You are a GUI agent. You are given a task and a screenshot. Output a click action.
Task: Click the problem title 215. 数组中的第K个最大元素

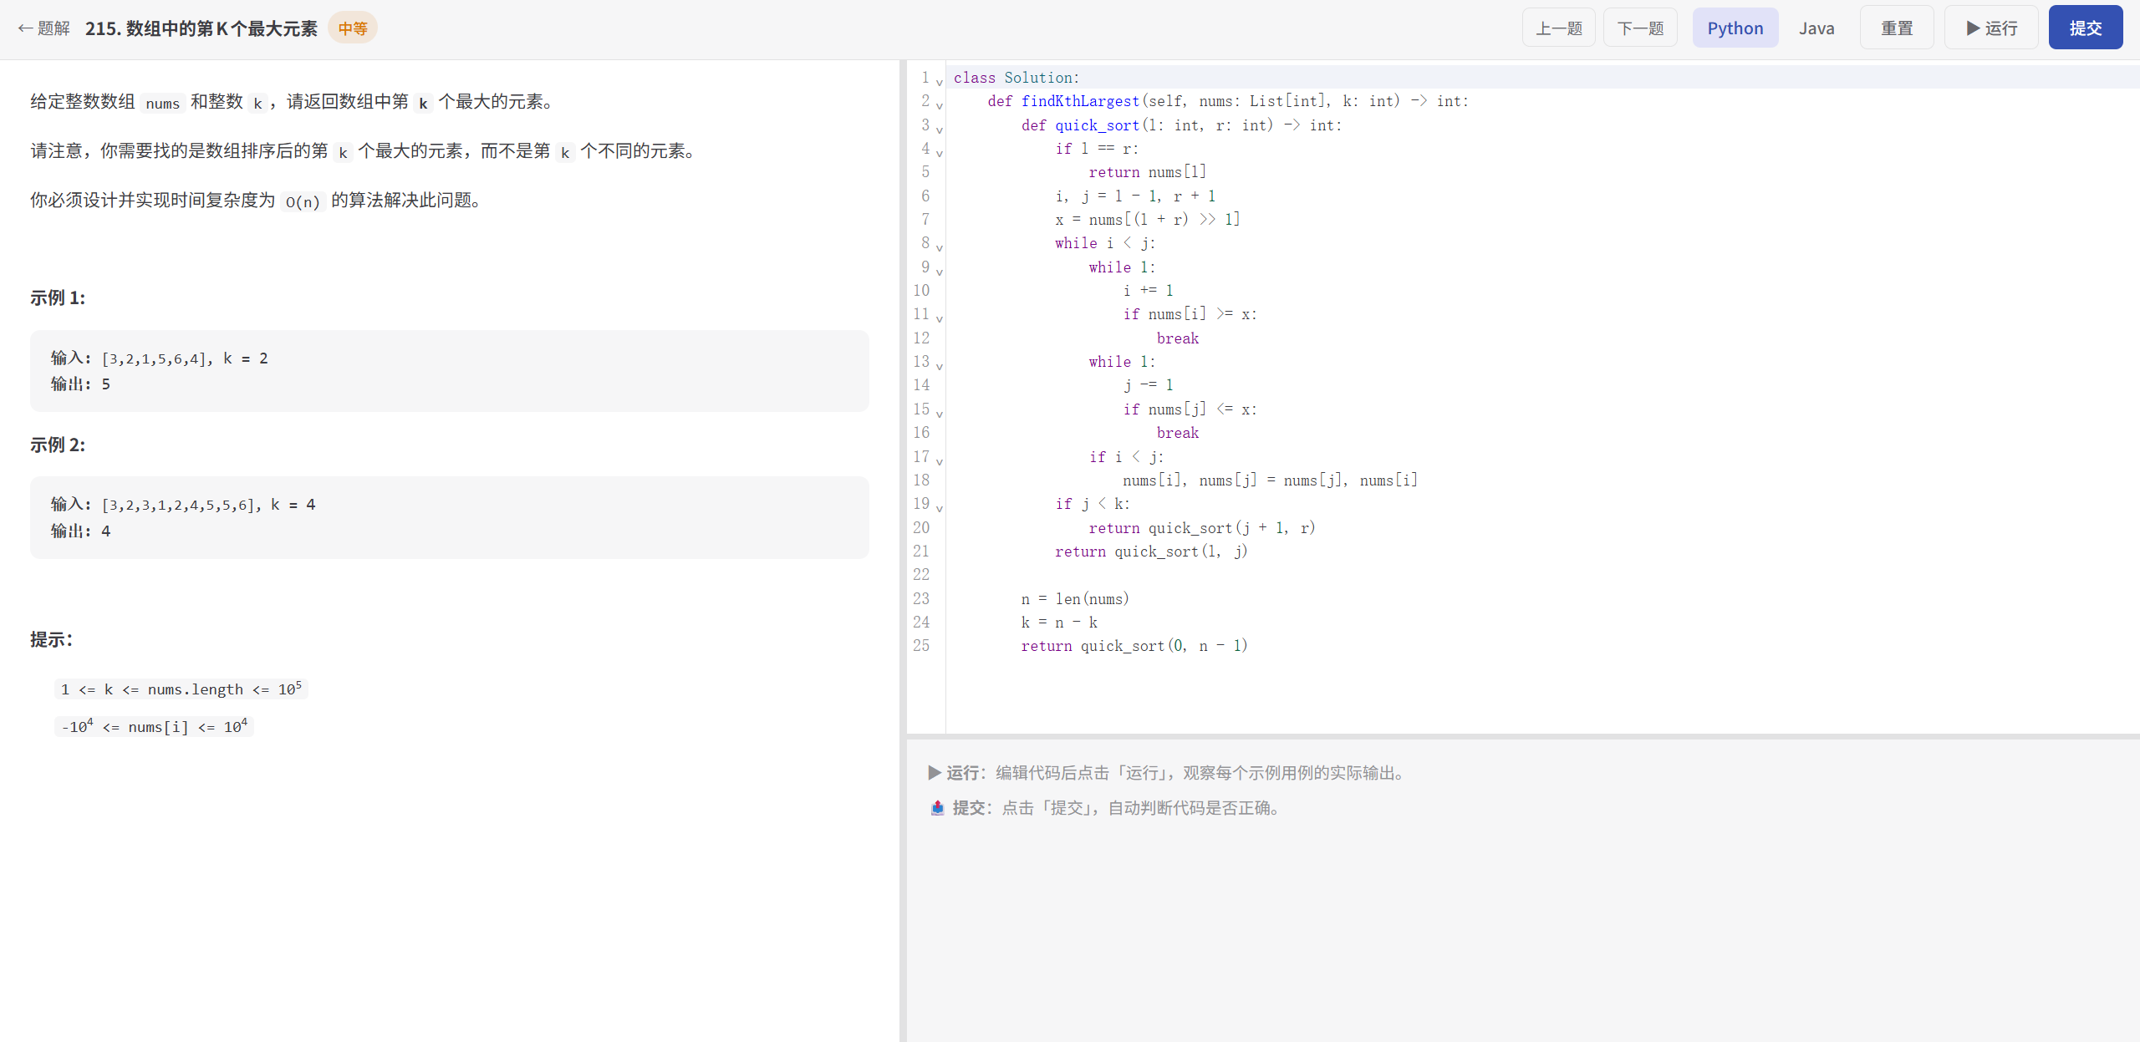201,28
